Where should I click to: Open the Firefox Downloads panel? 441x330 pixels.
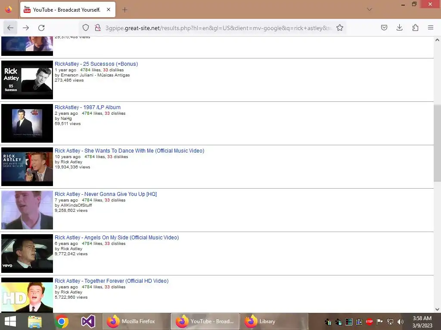[399, 27]
